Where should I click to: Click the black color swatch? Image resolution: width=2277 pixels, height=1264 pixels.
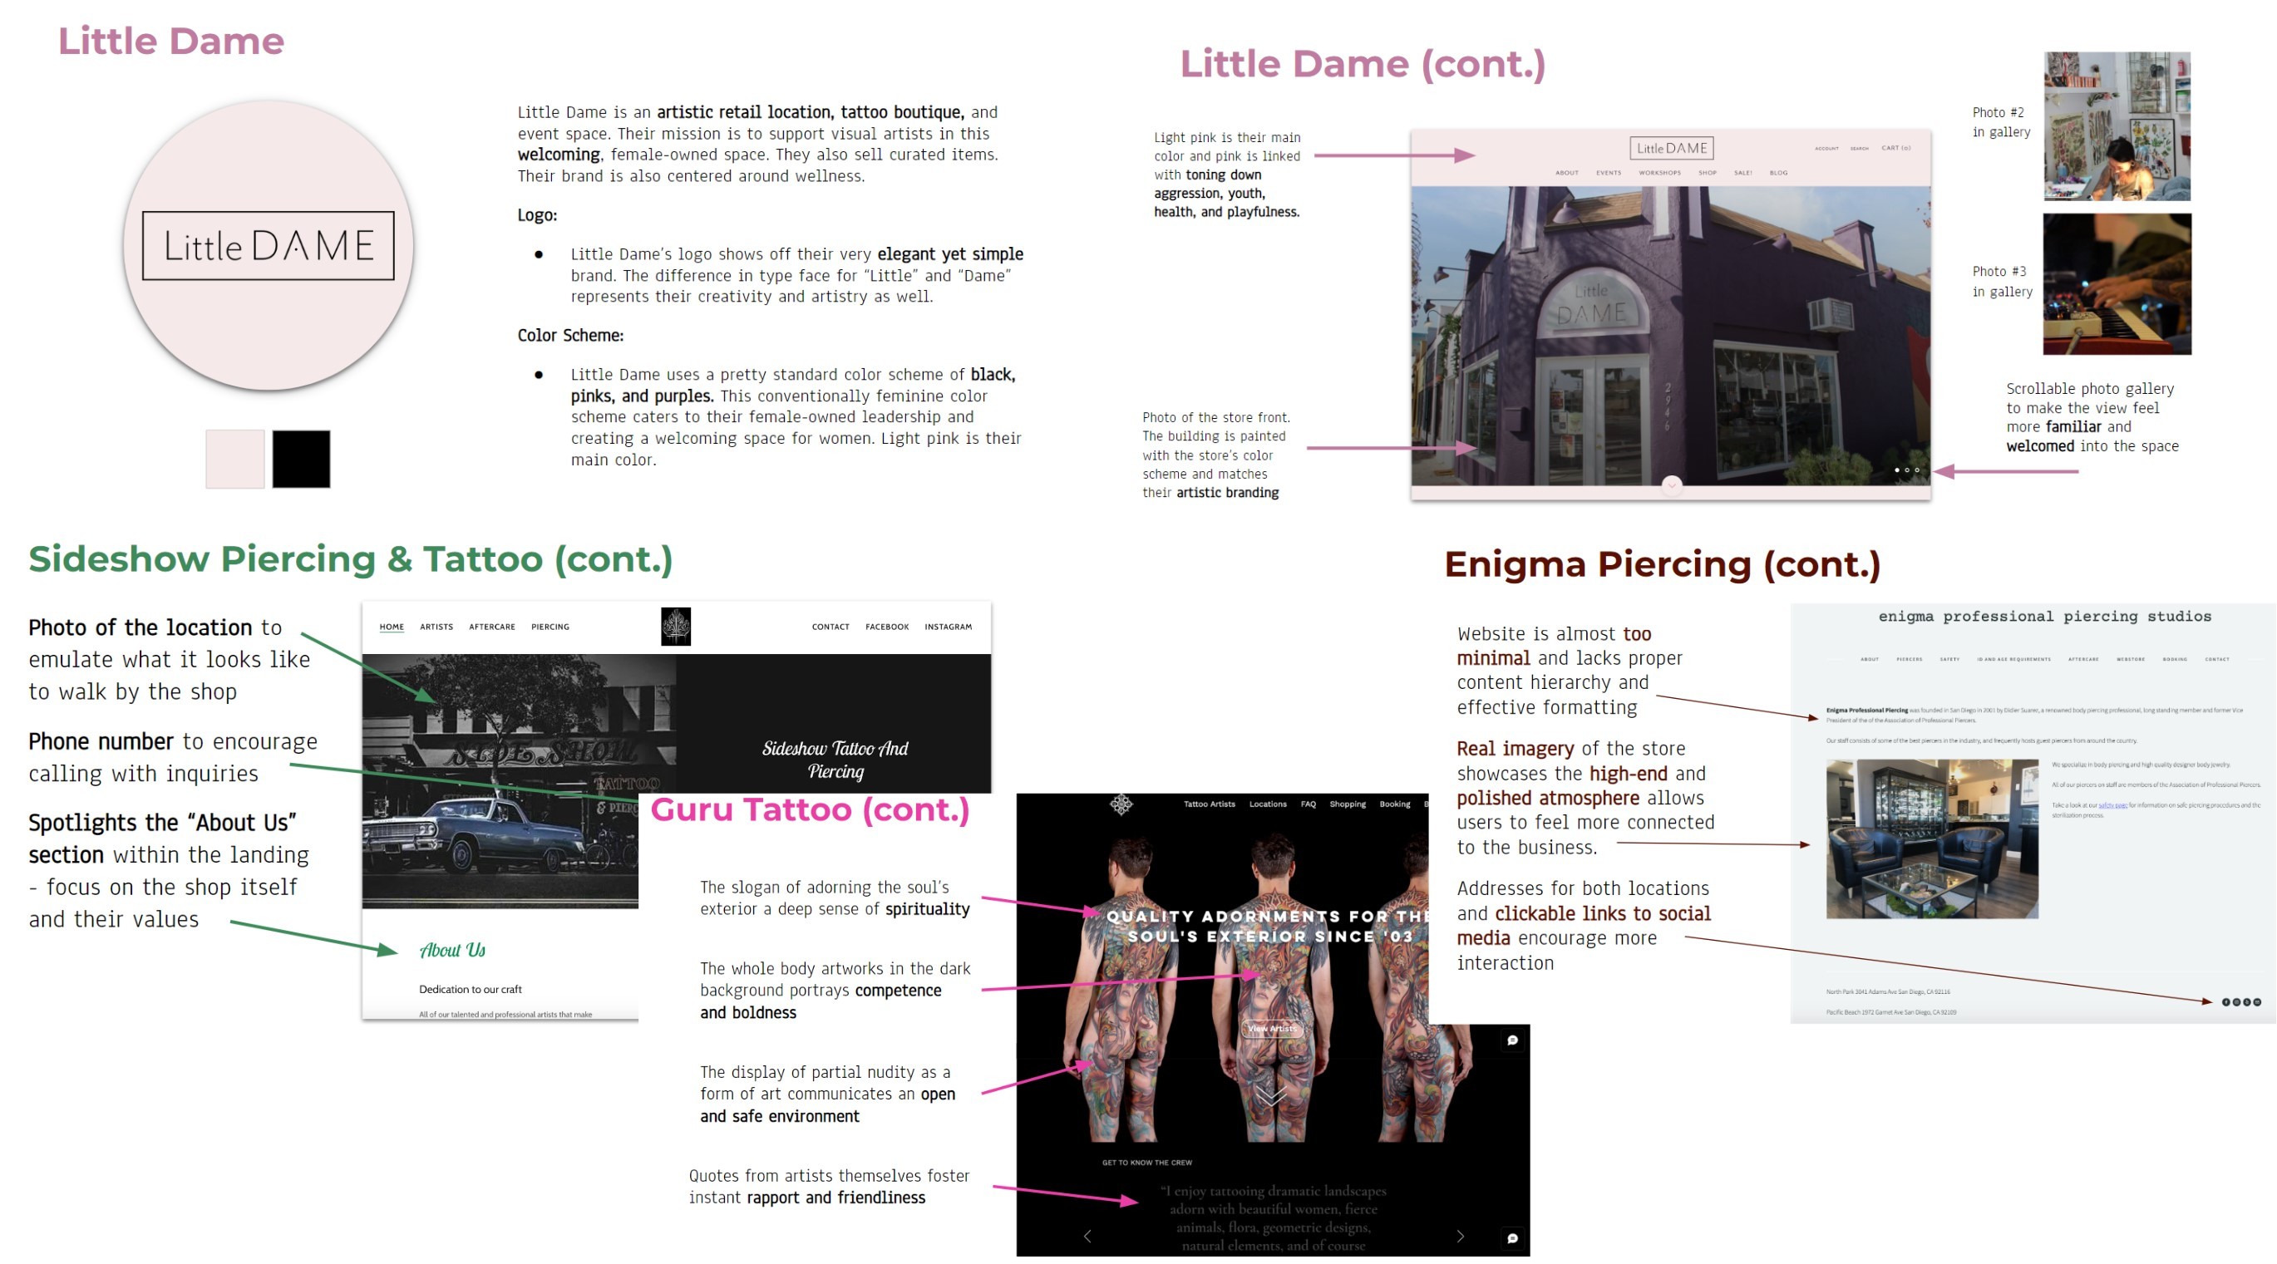[302, 459]
